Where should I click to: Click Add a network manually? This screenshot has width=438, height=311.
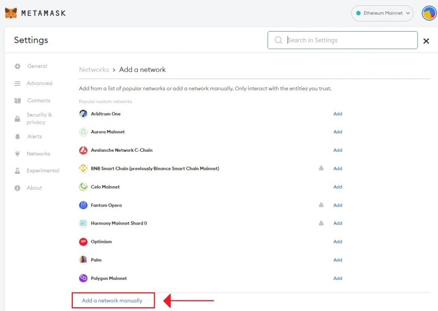coord(112,300)
